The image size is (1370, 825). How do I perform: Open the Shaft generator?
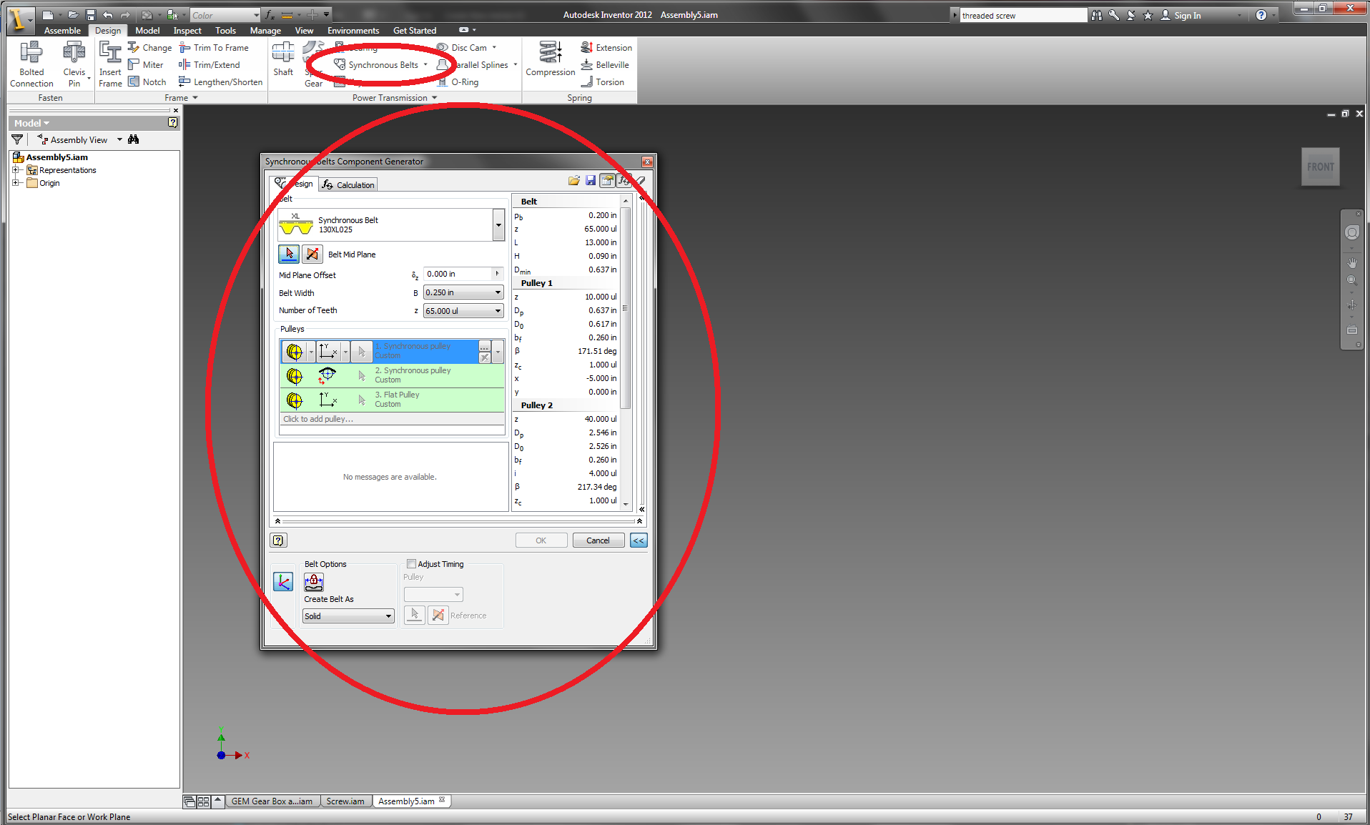tap(283, 60)
